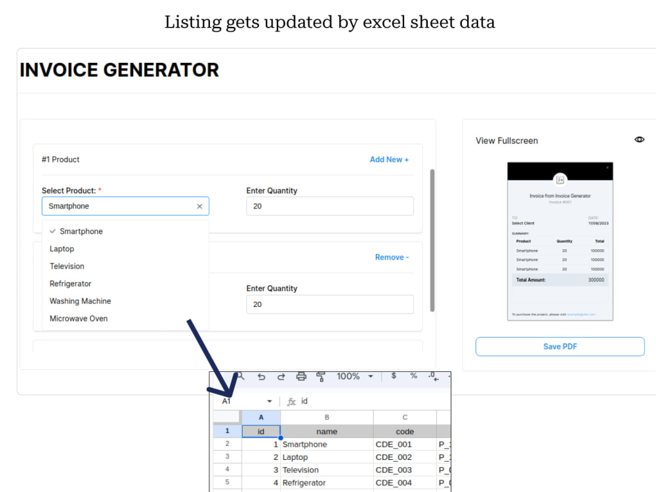This screenshot has width=656, height=492.
Task: Click the Redo icon in the spreadsheet toolbar
Action: point(281,376)
